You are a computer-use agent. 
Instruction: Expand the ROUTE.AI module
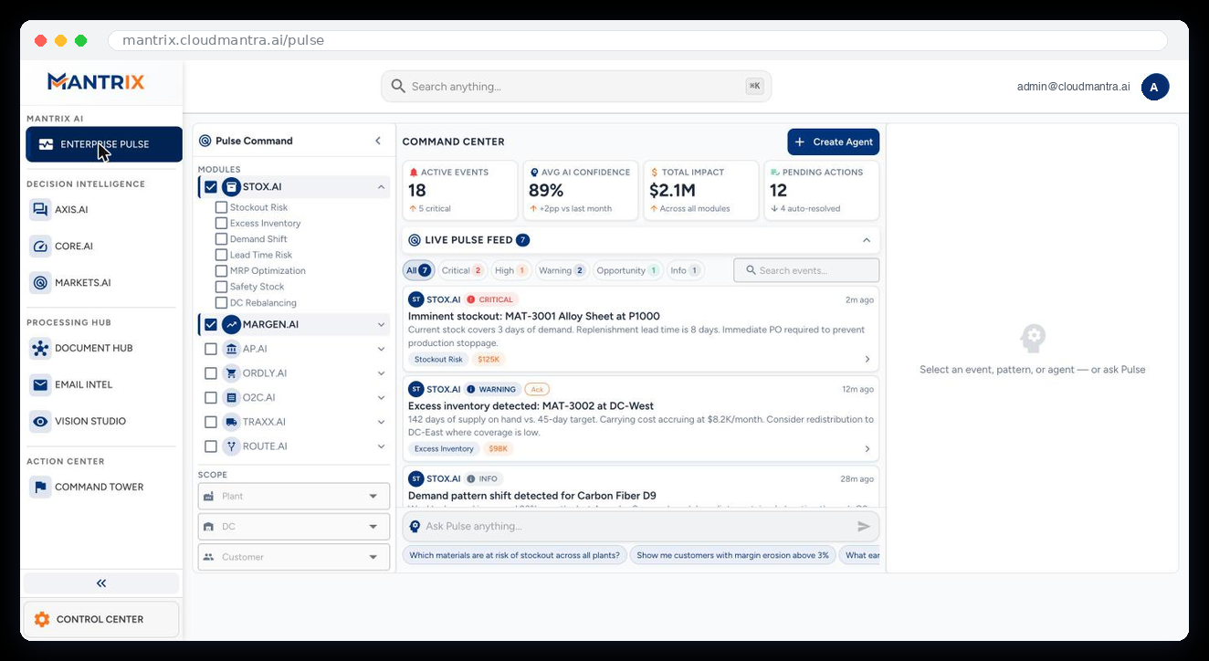381,446
